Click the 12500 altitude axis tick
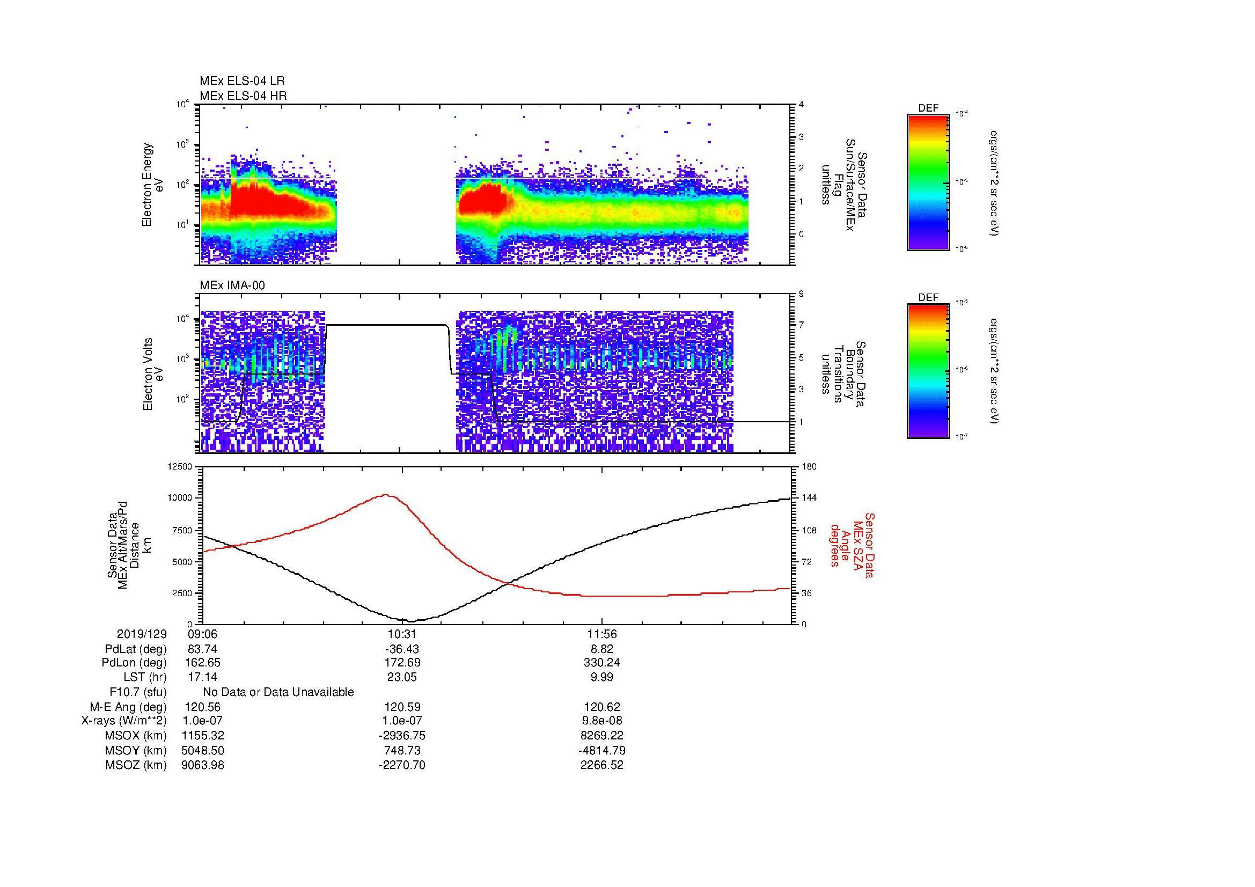The height and width of the screenshot is (887, 1255). [x=180, y=466]
